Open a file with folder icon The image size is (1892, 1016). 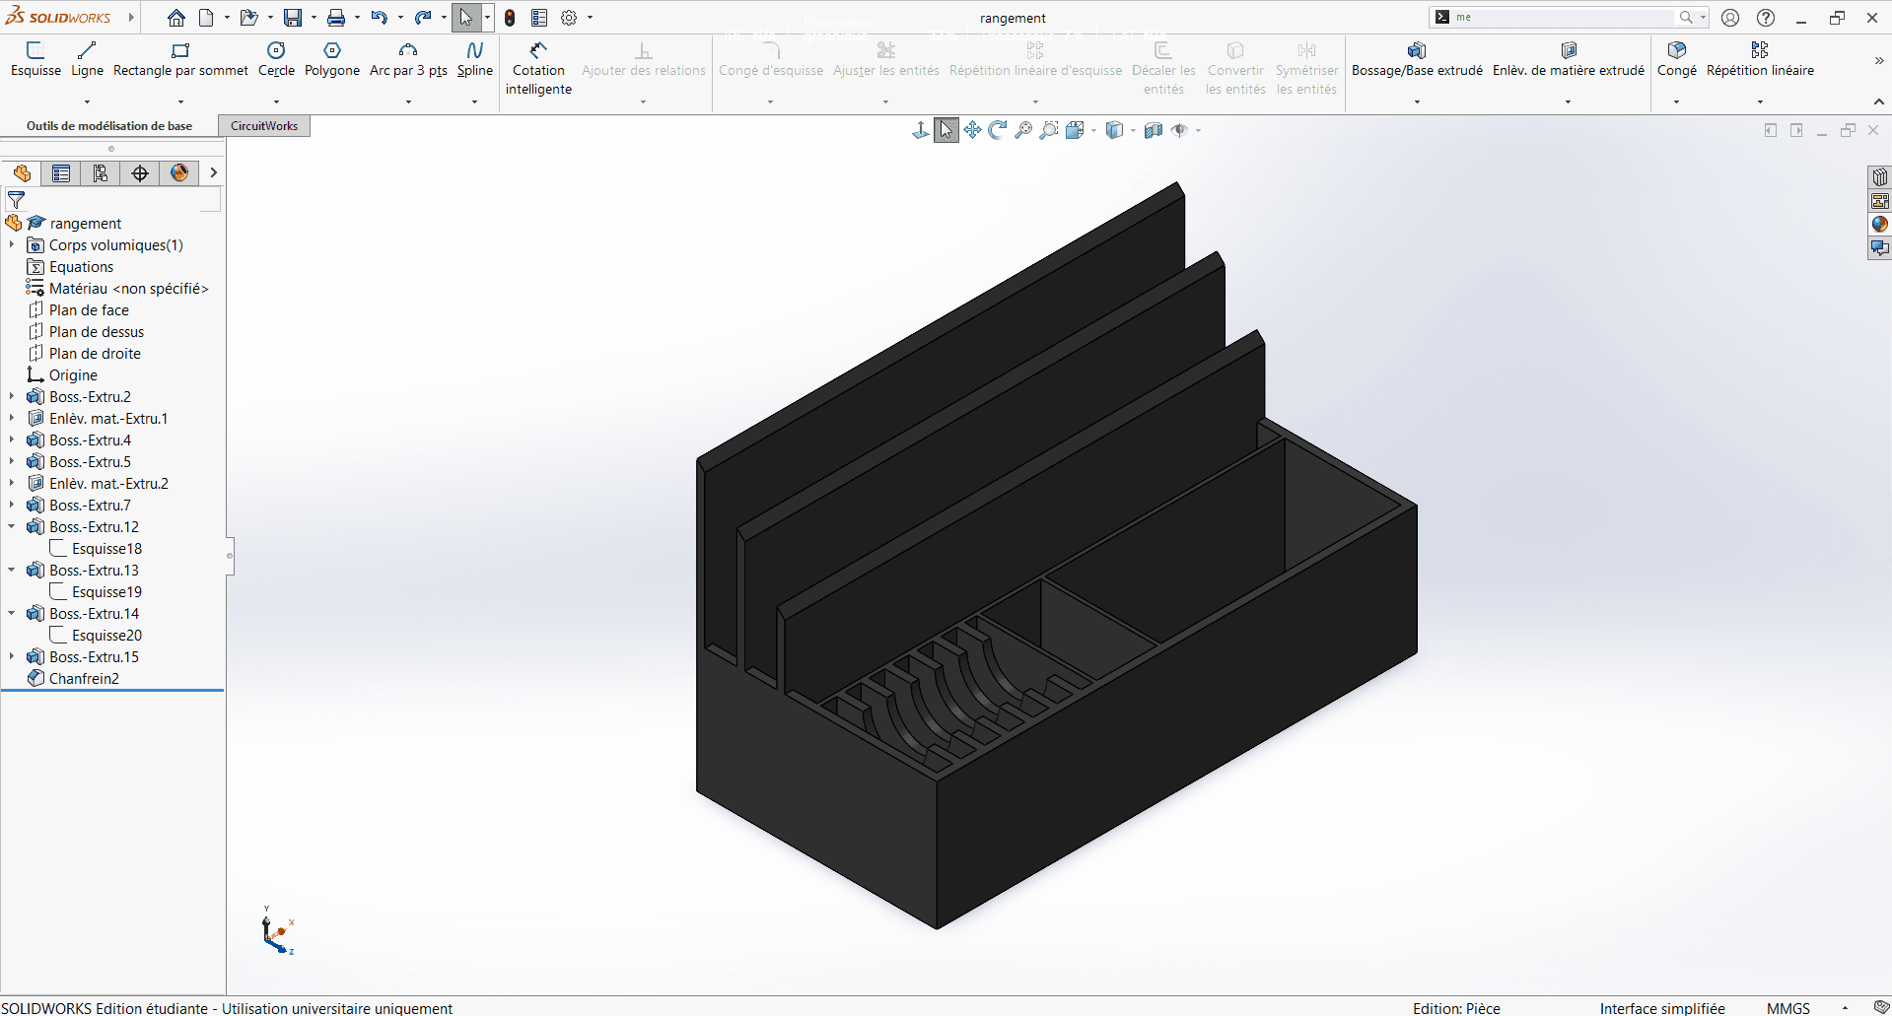coord(248,18)
